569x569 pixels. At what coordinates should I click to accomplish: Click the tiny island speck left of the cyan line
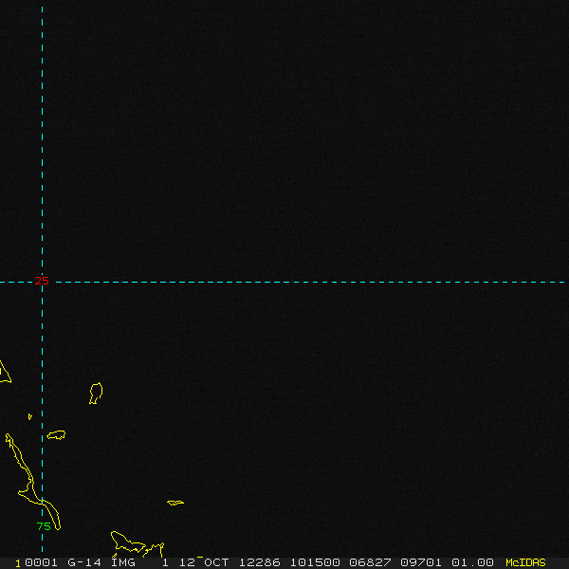pyautogui.click(x=29, y=415)
